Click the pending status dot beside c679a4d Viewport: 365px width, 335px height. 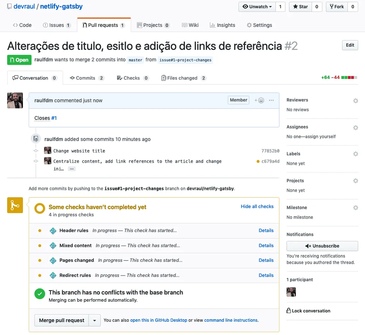point(258,161)
